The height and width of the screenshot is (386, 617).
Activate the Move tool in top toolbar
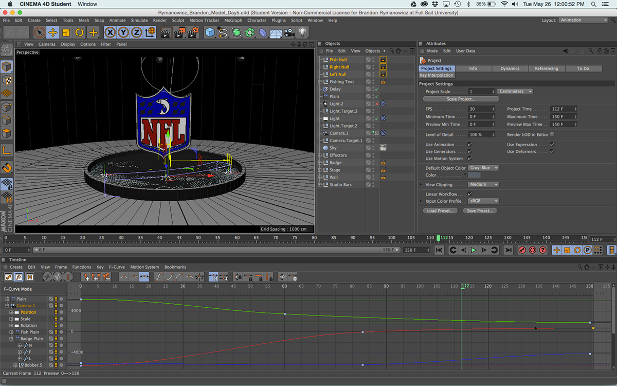[x=53, y=32]
